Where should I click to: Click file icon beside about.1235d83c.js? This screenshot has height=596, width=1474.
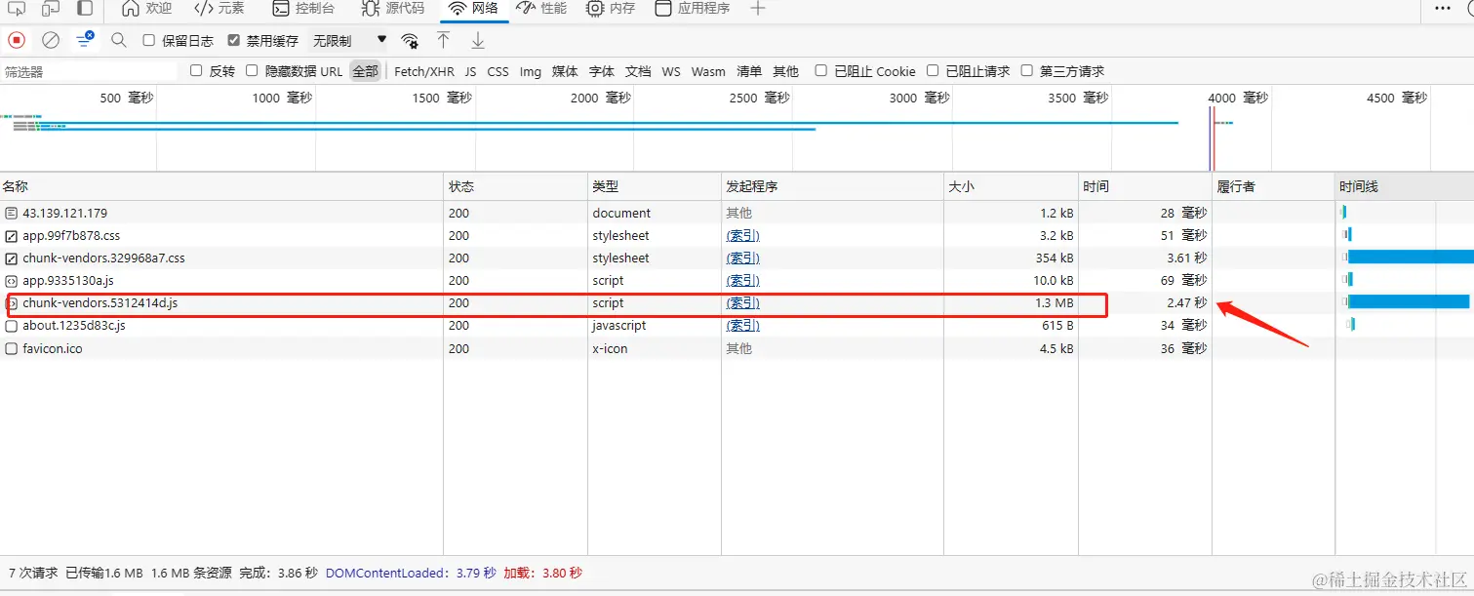pos(11,326)
